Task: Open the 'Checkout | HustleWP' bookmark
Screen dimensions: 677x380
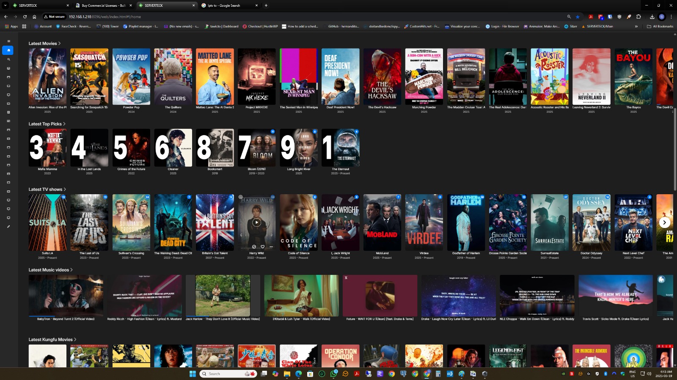Action: point(260,26)
